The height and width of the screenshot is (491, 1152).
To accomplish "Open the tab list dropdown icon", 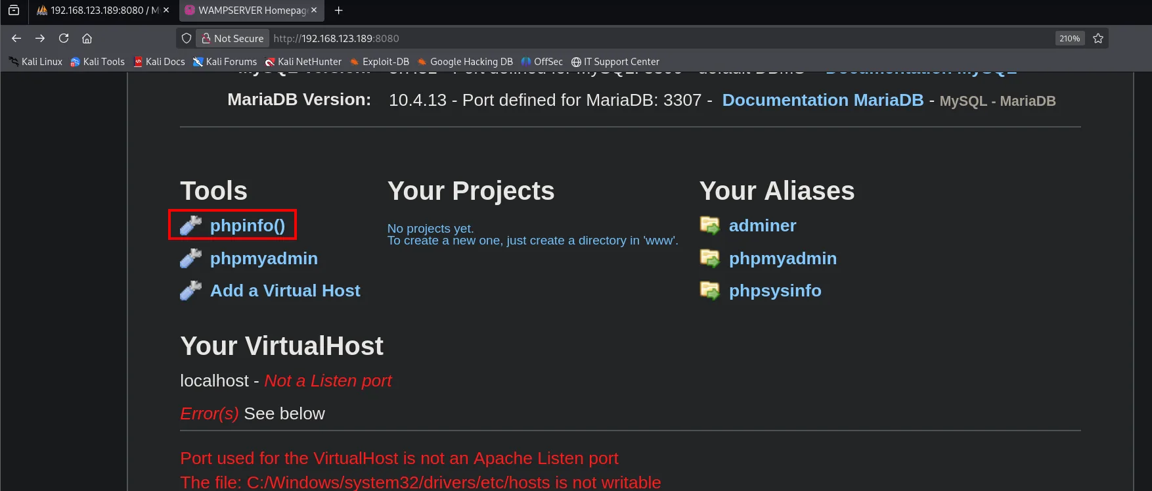I will click(14, 11).
